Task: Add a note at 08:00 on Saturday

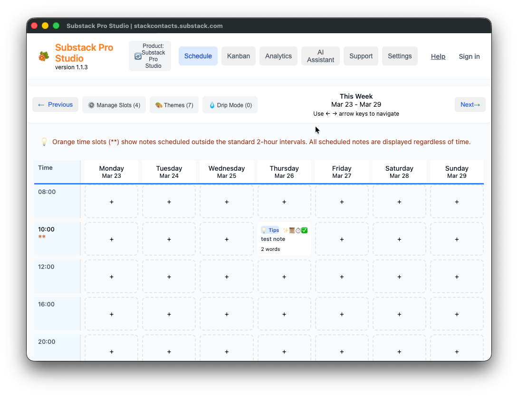Action: click(x=399, y=202)
